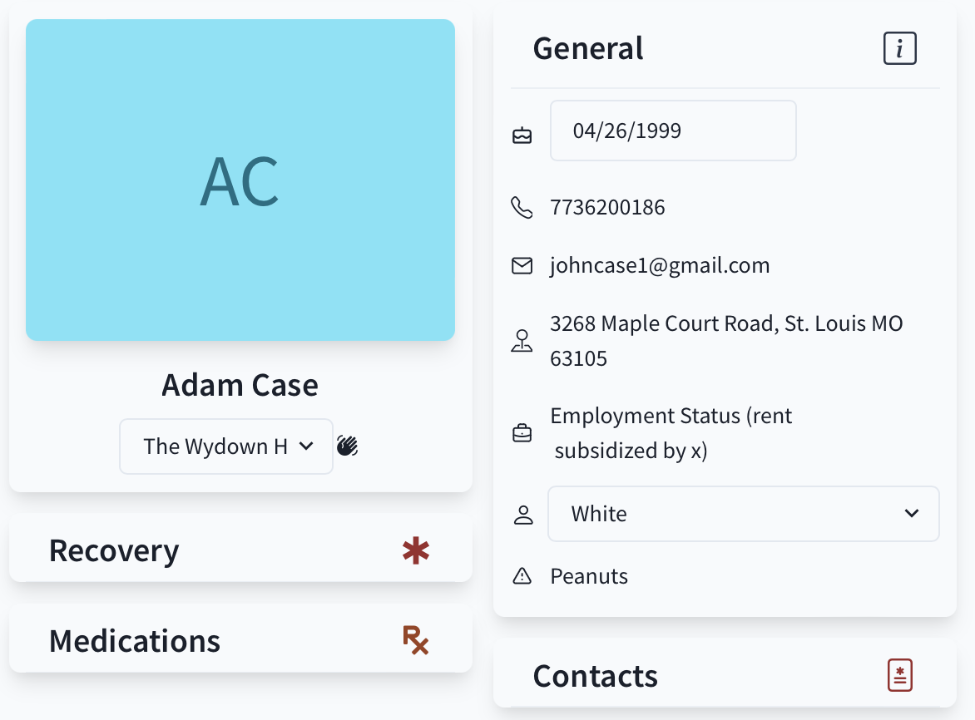Click the AC avatar image

240,180
